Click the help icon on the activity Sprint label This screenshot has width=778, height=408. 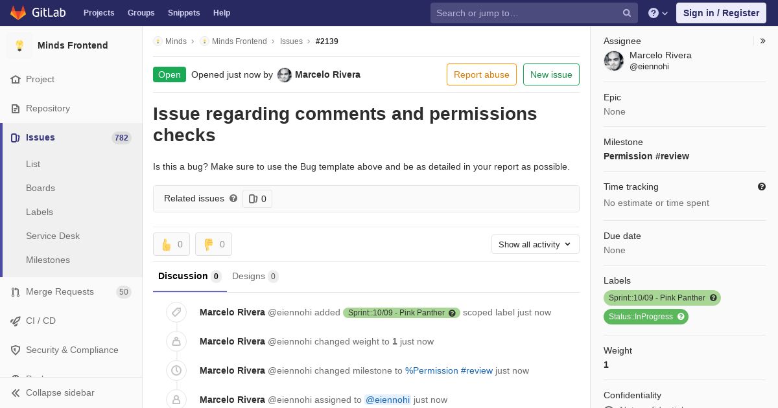pos(453,313)
